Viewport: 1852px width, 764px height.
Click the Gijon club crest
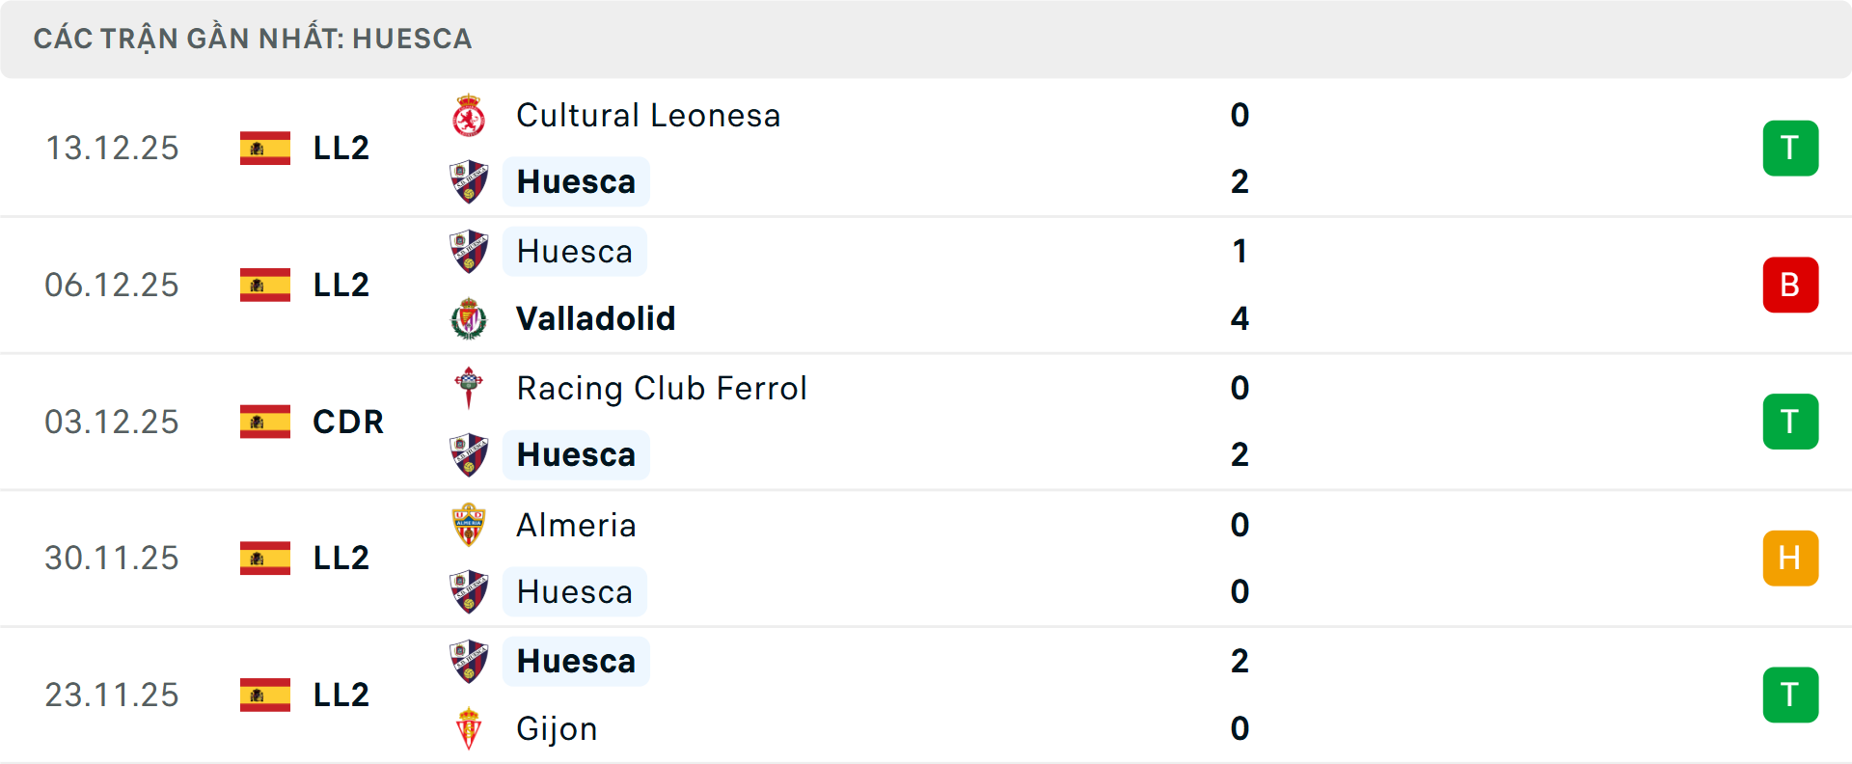pyautogui.click(x=469, y=728)
